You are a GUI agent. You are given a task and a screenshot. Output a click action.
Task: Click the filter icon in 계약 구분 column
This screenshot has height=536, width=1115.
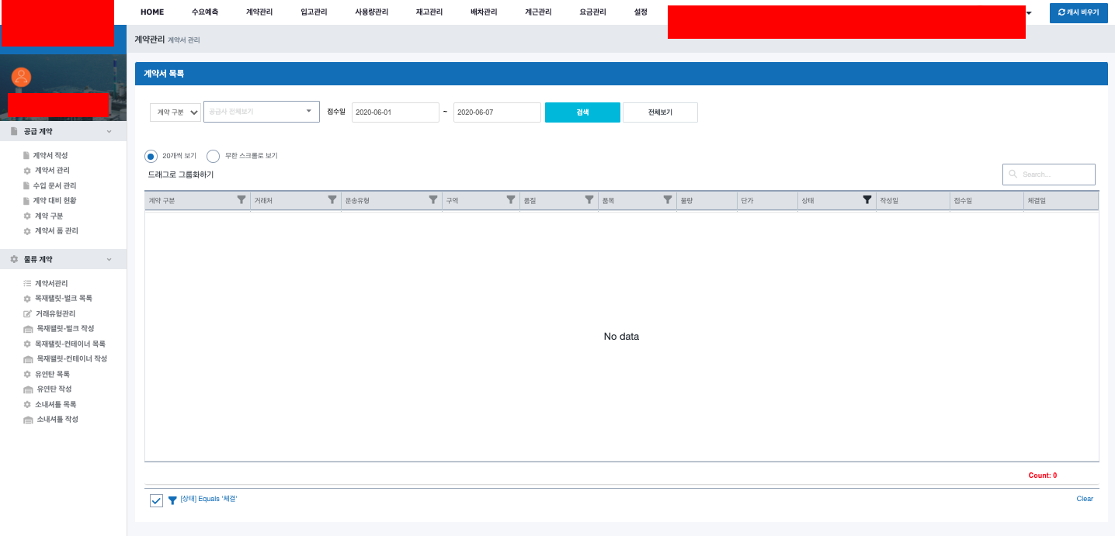tap(241, 200)
